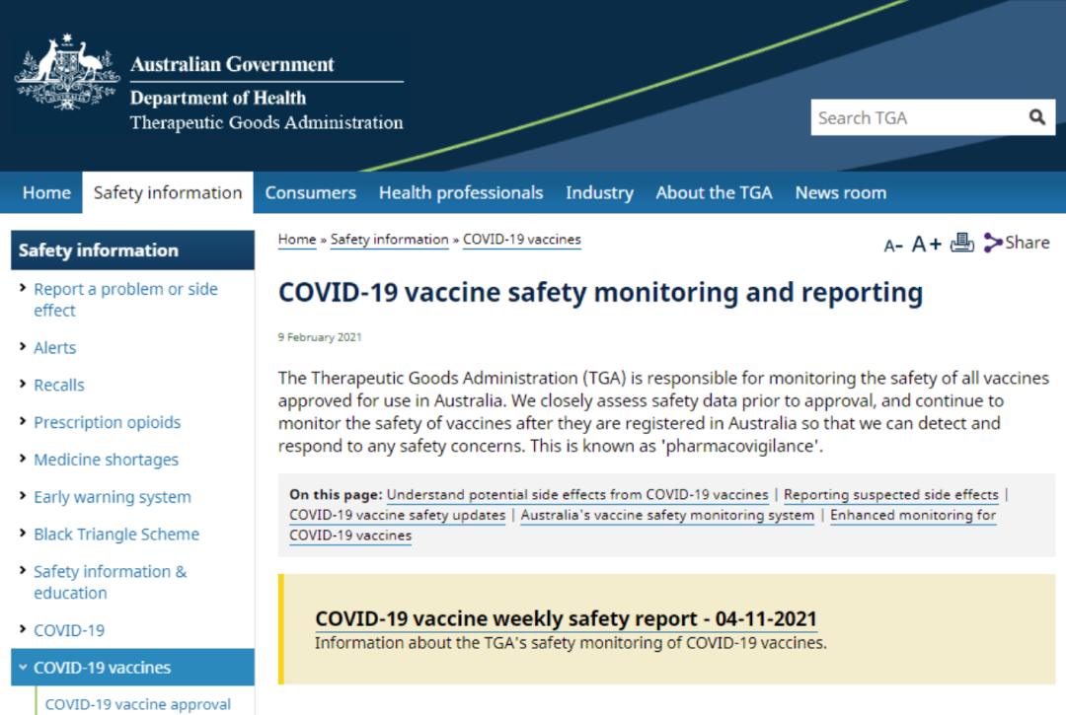Expand the Early warning system chevron
1066x715 pixels.
click(23, 496)
